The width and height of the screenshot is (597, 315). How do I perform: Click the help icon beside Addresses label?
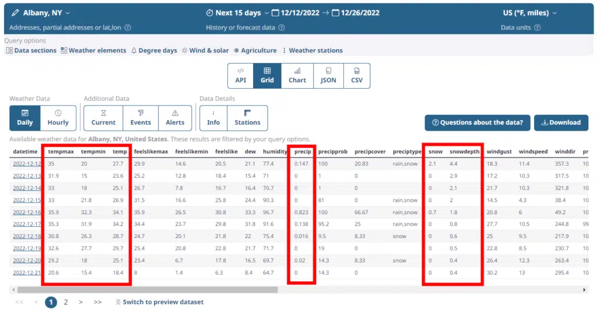coord(128,27)
